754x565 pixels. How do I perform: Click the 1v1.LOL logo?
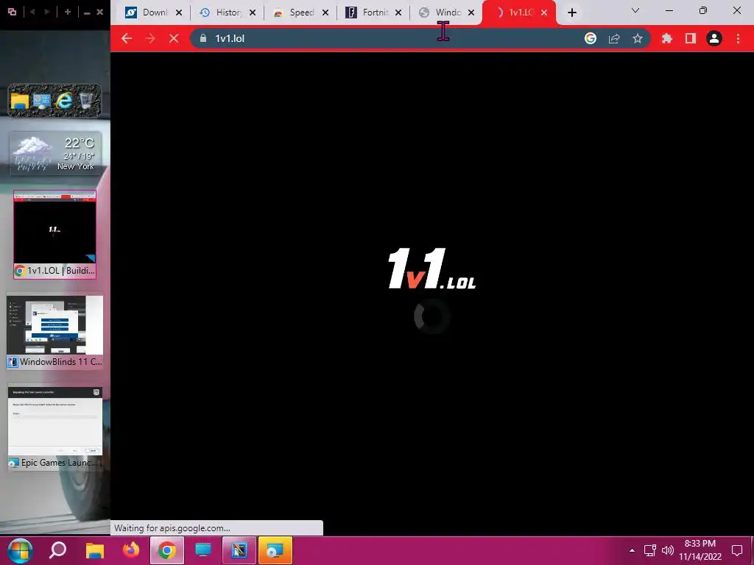(431, 269)
